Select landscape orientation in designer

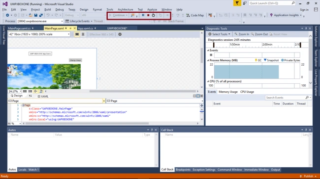pos(77,34)
